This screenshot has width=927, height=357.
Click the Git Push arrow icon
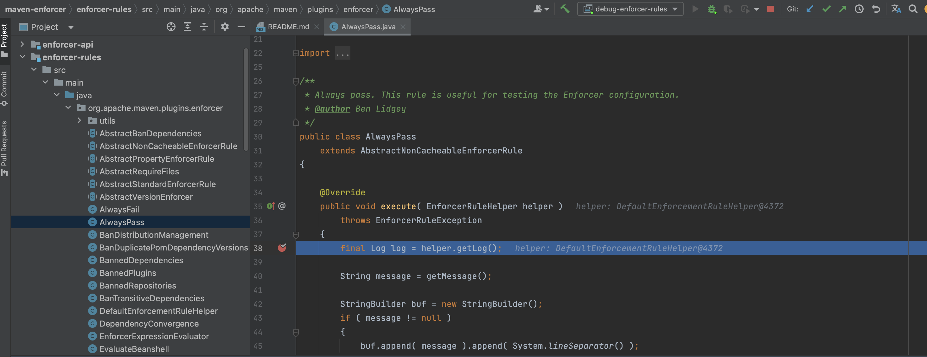842,9
